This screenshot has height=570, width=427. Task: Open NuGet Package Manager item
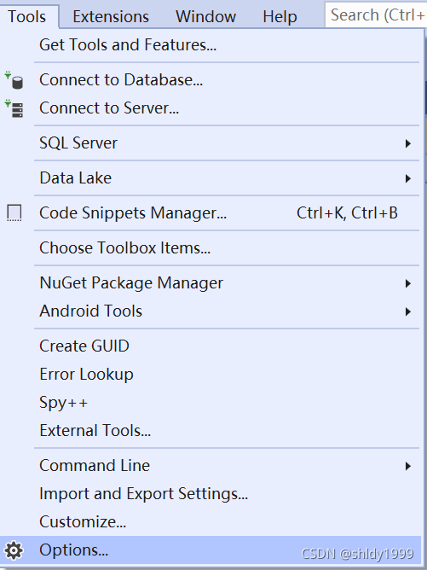[211, 283]
